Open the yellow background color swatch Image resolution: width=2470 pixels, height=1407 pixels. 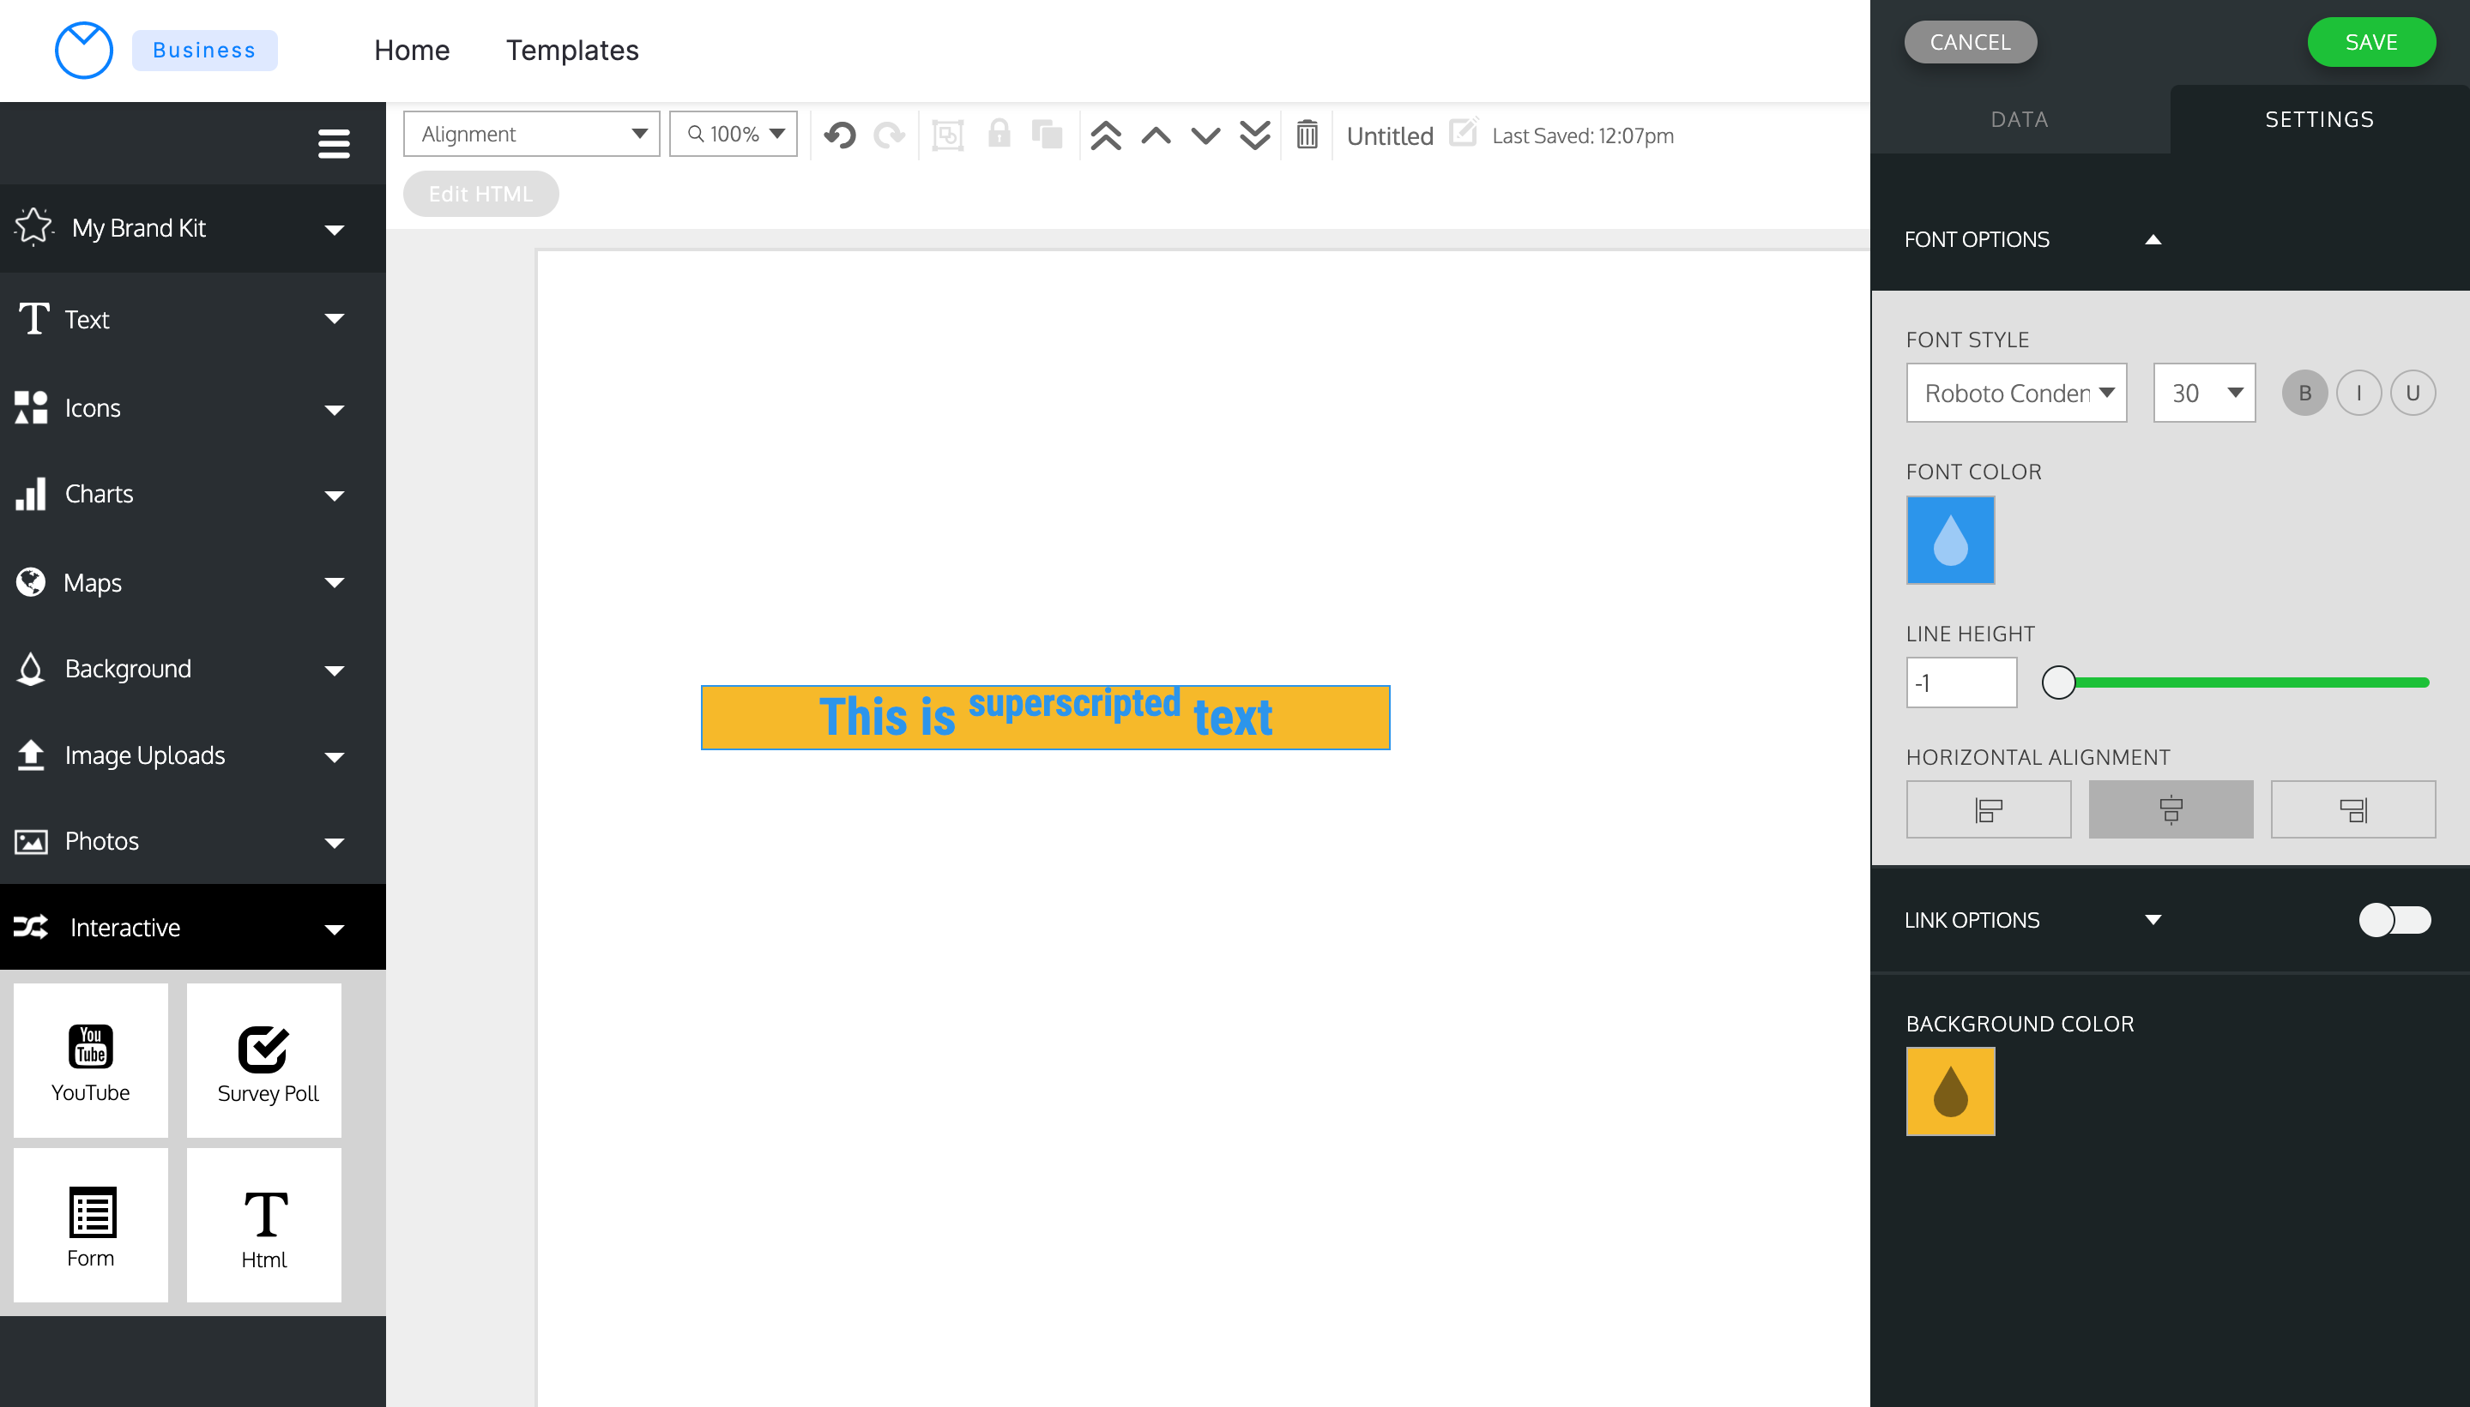(1949, 1091)
